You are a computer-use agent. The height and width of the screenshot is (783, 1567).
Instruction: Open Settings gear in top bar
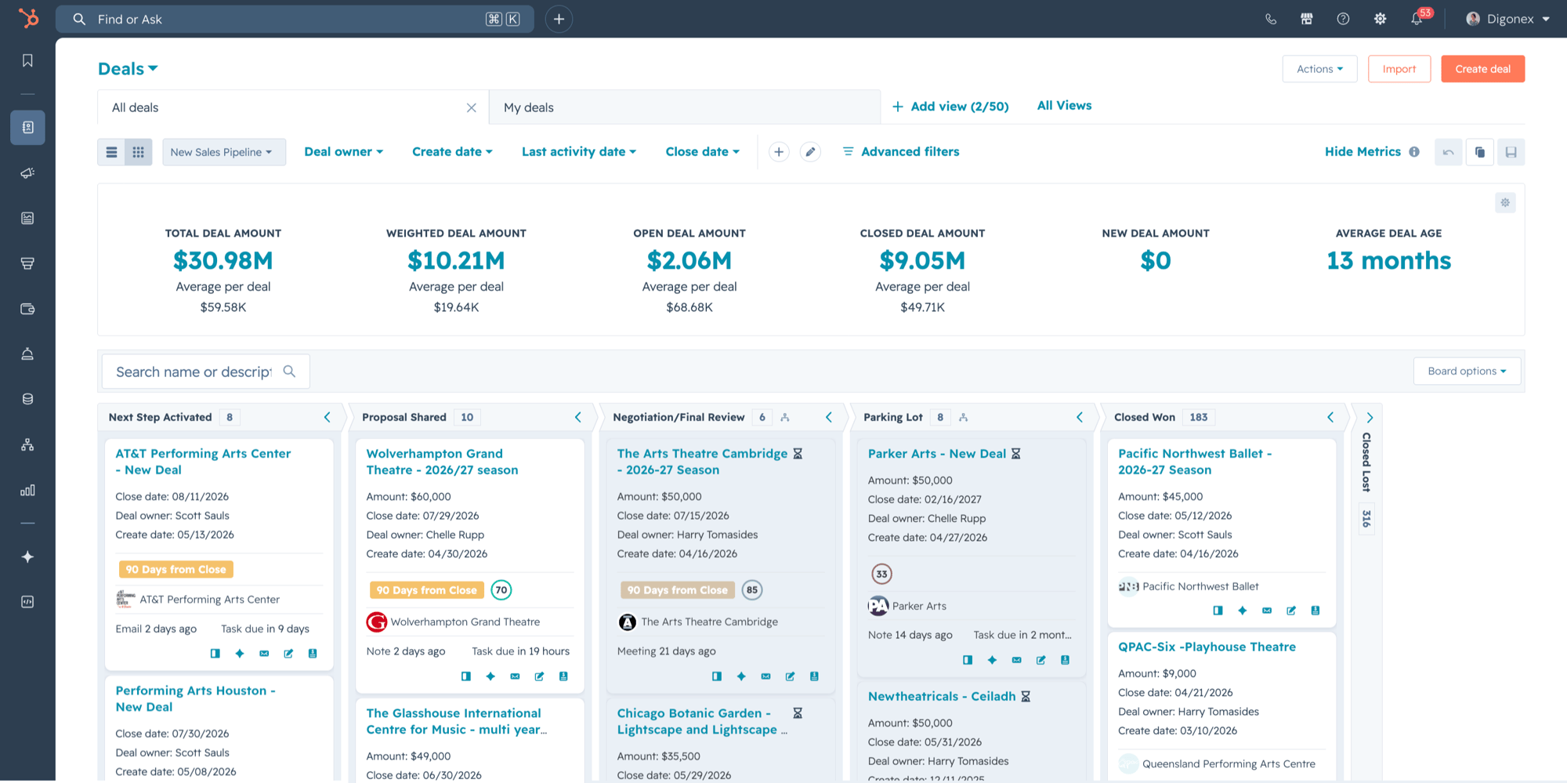[1380, 19]
